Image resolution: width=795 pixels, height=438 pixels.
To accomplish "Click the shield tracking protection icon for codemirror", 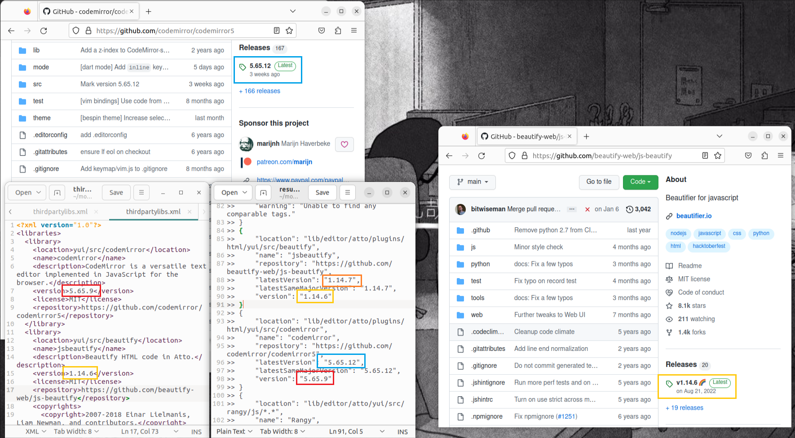I will click(x=76, y=31).
